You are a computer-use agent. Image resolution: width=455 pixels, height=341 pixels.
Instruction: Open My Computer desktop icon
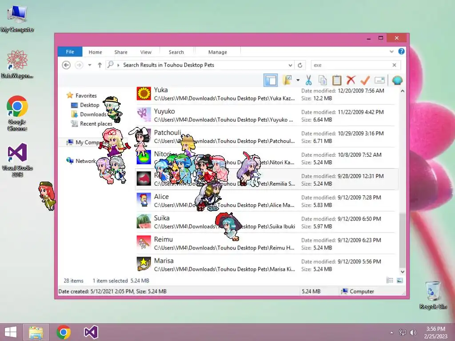pyautogui.click(x=17, y=19)
